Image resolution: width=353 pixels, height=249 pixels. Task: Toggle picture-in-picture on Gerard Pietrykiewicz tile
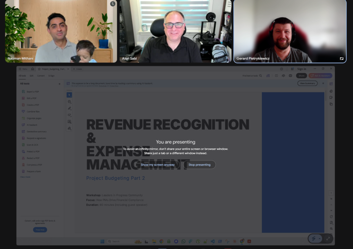pyautogui.click(x=342, y=58)
